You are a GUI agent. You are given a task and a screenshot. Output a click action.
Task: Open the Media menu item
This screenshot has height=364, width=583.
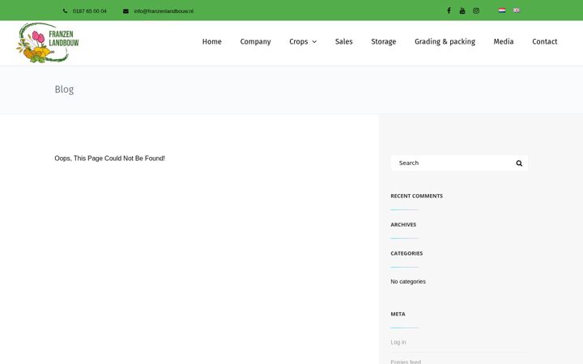[x=504, y=41]
